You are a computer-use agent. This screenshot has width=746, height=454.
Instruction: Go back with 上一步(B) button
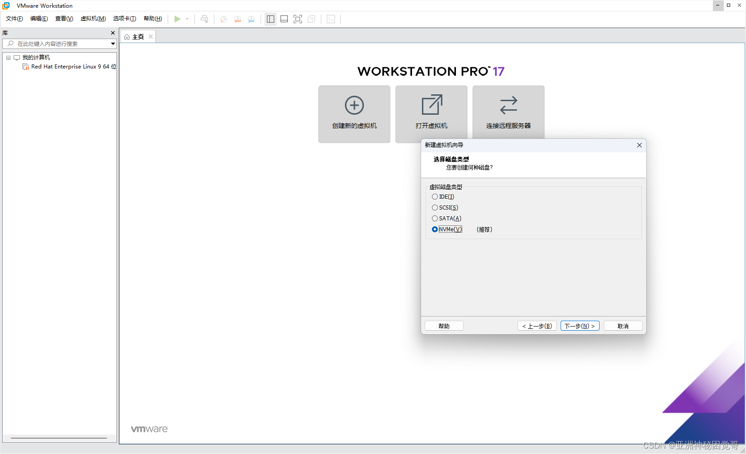[537, 326]
